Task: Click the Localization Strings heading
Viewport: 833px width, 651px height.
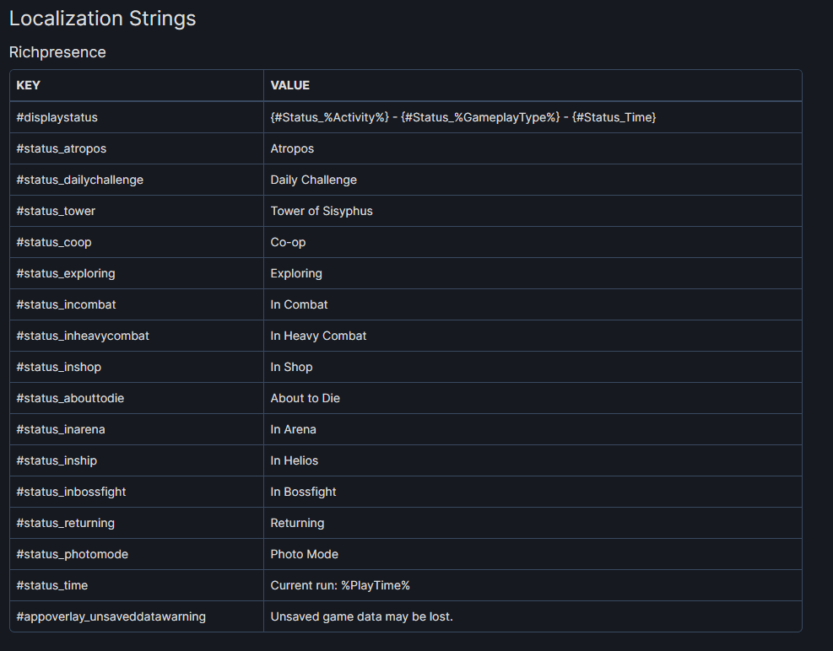Action: pyautogui.click(x=102, y=19)
